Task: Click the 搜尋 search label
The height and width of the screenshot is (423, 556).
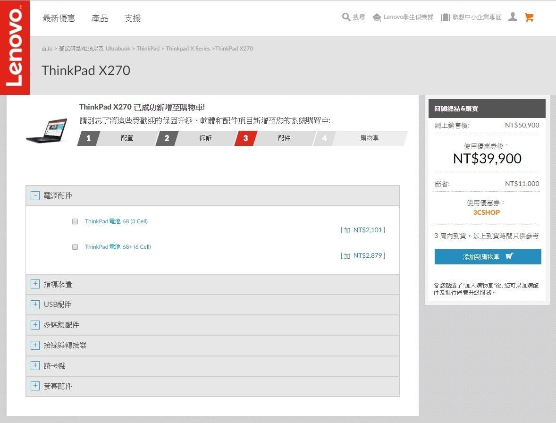Action: coord(359,17)
